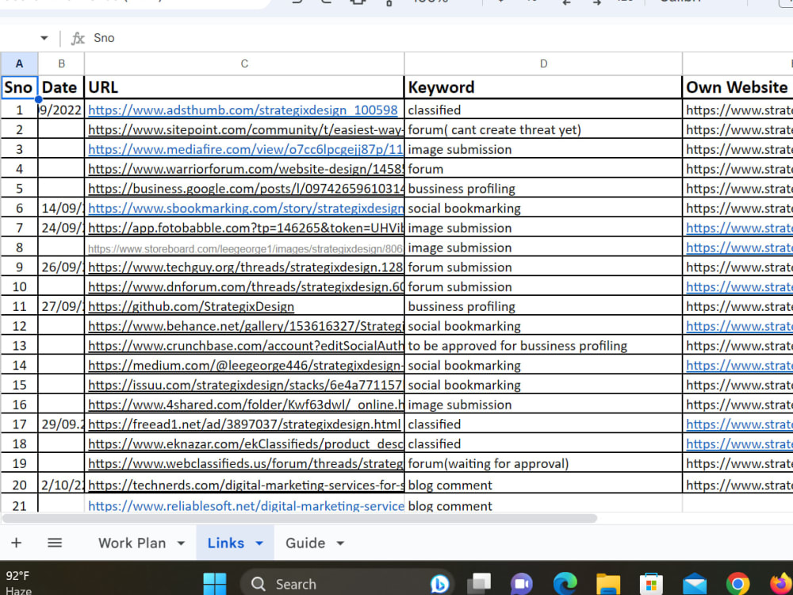Open the webclassifieds.us forum link

[x=245, y=463]
